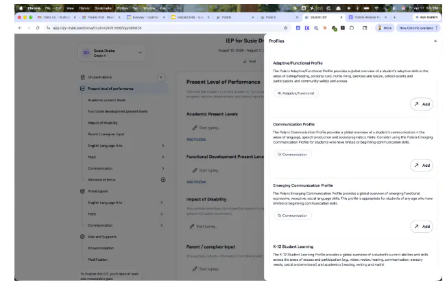Click the Aids and Supports icon

[83, 238]
